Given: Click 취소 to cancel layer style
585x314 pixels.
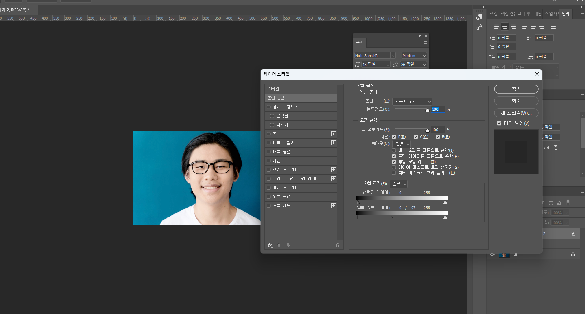Looking at the screenshot, I should (516, 101).
